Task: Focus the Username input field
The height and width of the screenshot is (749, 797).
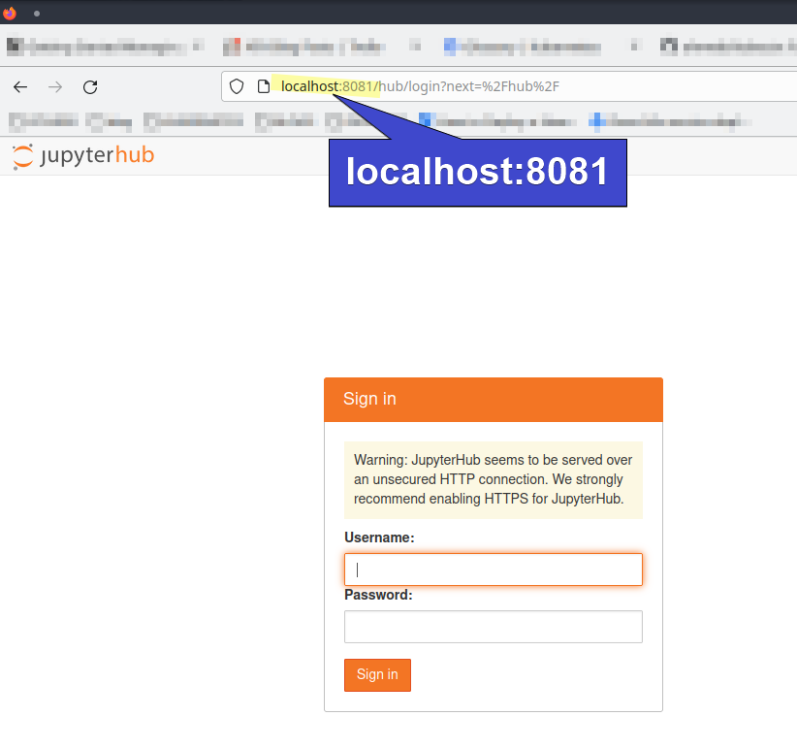Action: 494,569
